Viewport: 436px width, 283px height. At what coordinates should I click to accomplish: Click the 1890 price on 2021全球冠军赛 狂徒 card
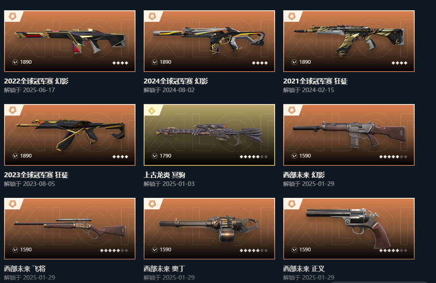305,62
